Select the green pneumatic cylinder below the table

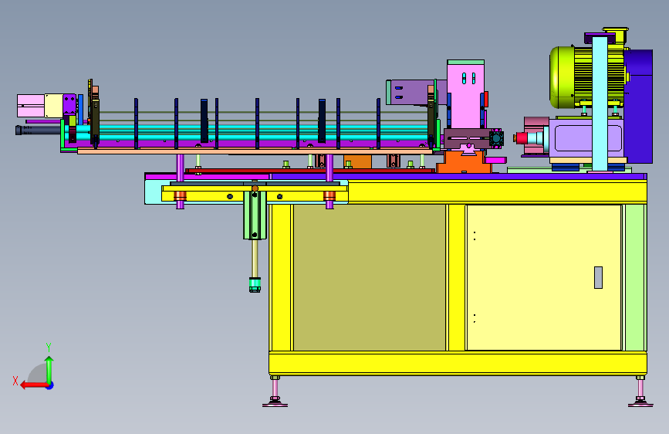click(255, 215)
